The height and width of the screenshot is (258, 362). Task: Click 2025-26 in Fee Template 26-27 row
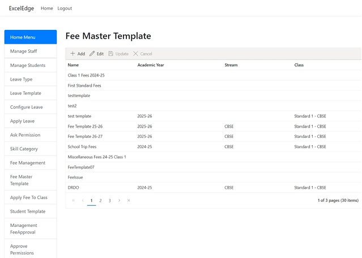144,137
